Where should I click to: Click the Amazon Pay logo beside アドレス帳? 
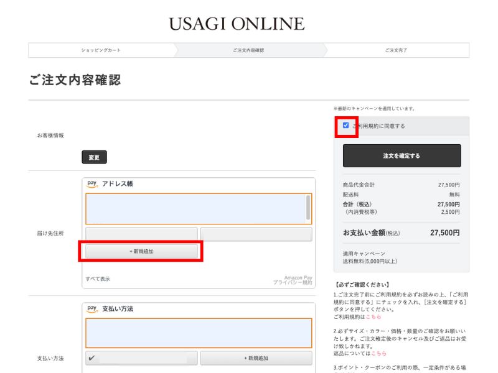92,184
